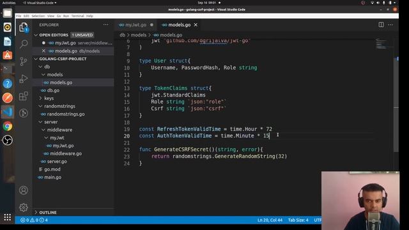Click Activities in top bar
This screenshot has width=409, height=230.
pyautogui.click(x=8, y=3)
